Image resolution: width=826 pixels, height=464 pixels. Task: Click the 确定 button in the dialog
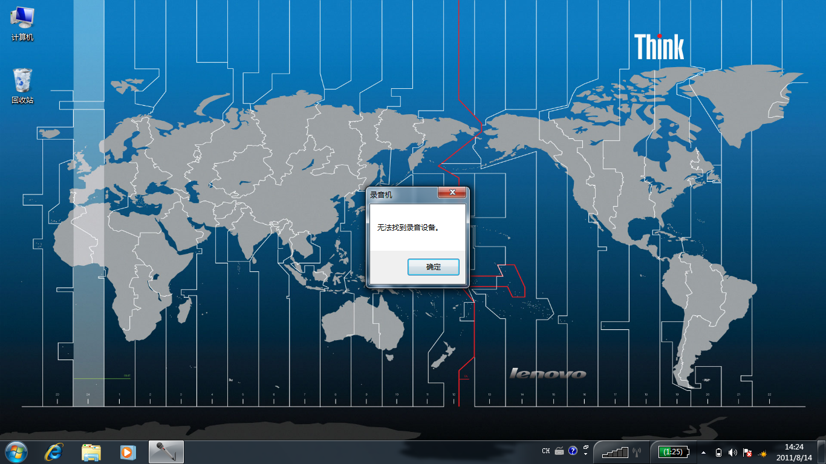(433, 267)
